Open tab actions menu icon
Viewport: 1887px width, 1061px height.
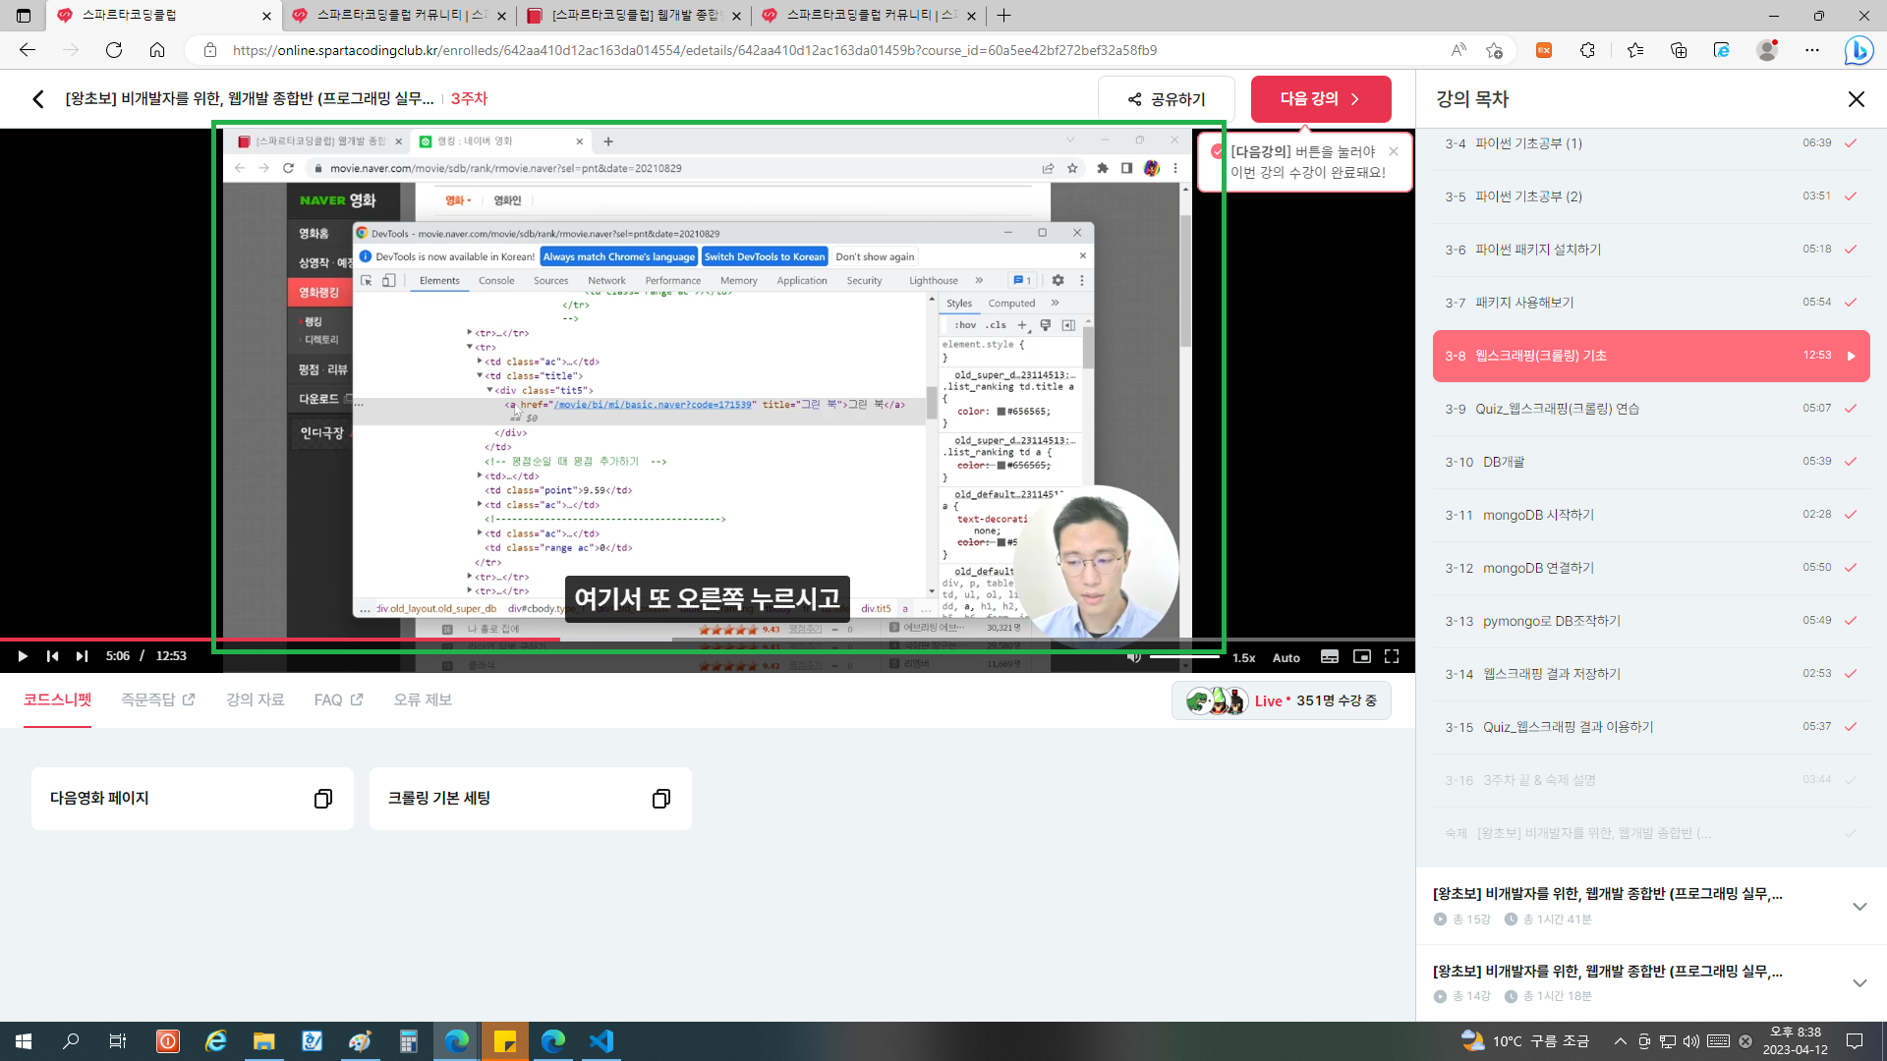(24, 16)
